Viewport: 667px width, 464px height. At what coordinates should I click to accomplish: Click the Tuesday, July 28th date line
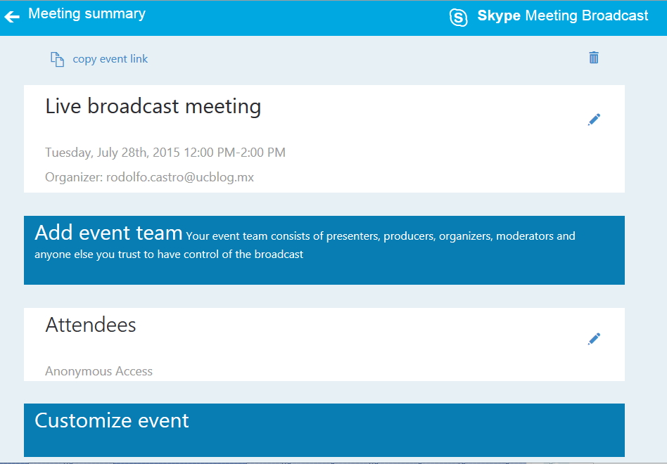pyautogui.click(x=165, y=153)
